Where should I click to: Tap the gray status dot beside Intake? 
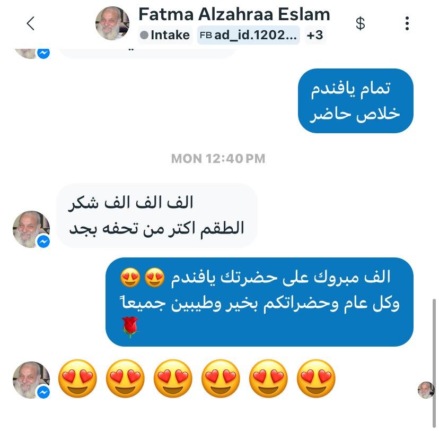144,36
